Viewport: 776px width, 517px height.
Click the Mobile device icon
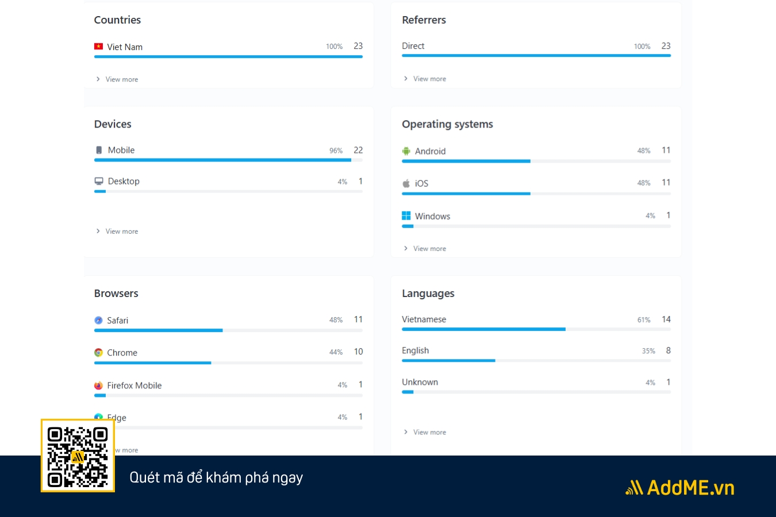click(x=99, y=150)
